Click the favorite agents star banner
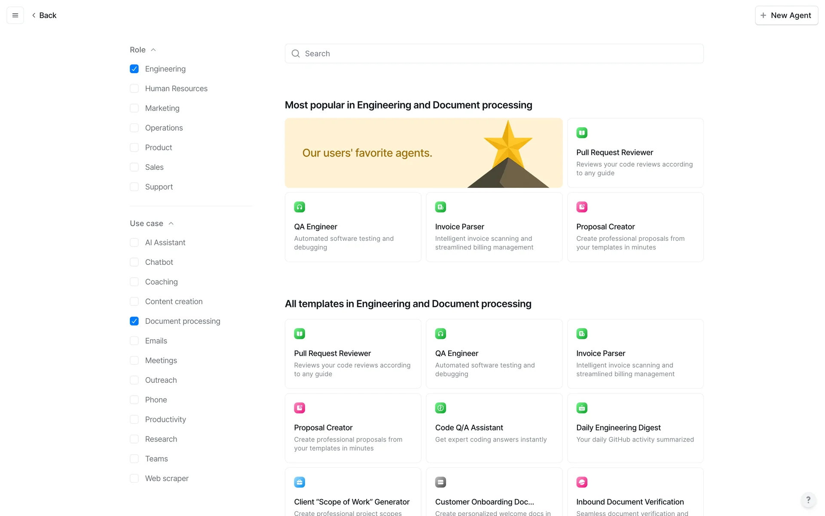Viewport: 825px width, 516px height. pyautogui.click(x=423, y=153)
